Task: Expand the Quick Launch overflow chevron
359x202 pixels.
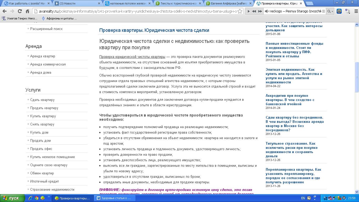Action: (49, 197)
